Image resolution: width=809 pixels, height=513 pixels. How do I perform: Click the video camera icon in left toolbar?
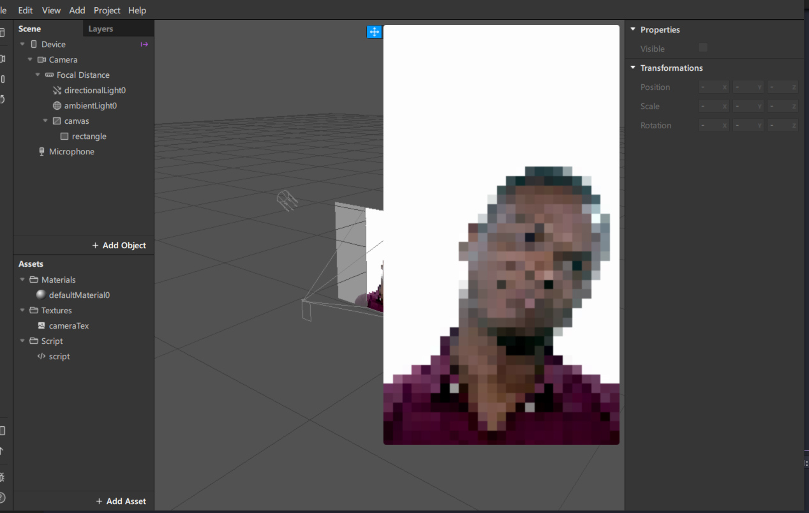pos(3,59)
